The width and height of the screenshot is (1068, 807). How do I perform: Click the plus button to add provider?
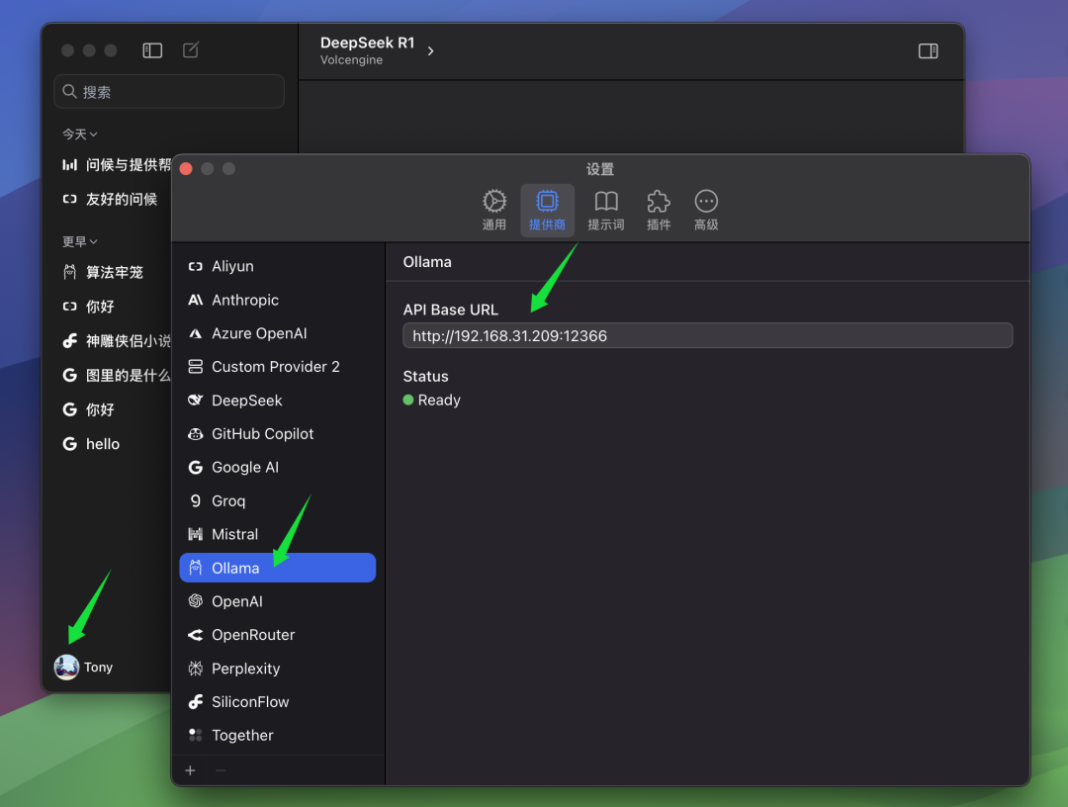pyautogui.click(x=191, y=770)
